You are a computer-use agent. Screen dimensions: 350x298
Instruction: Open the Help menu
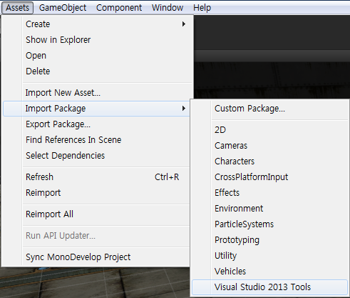click(202, 8)
